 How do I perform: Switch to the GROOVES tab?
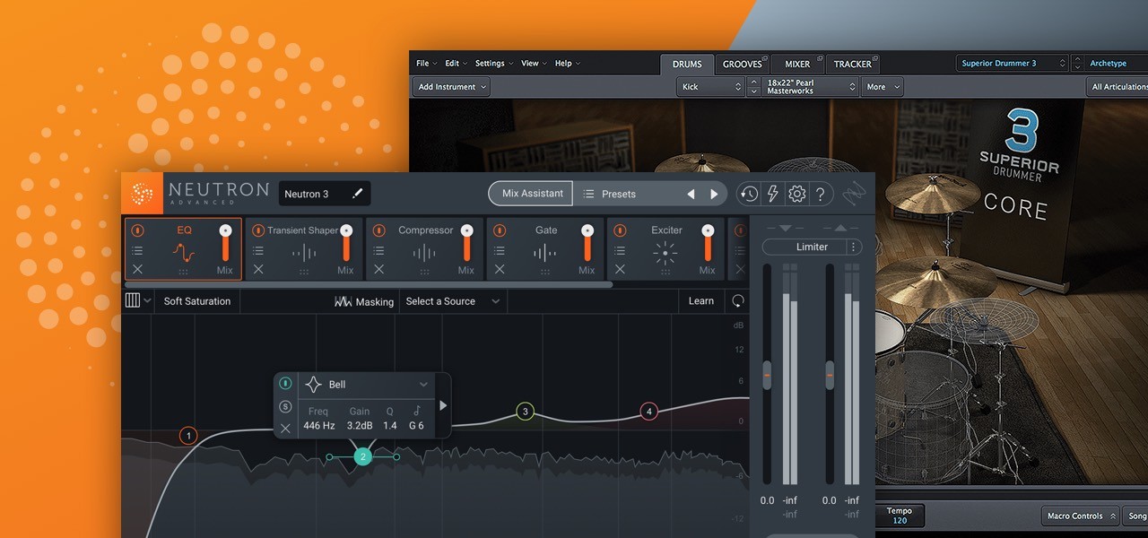point(744,65)
